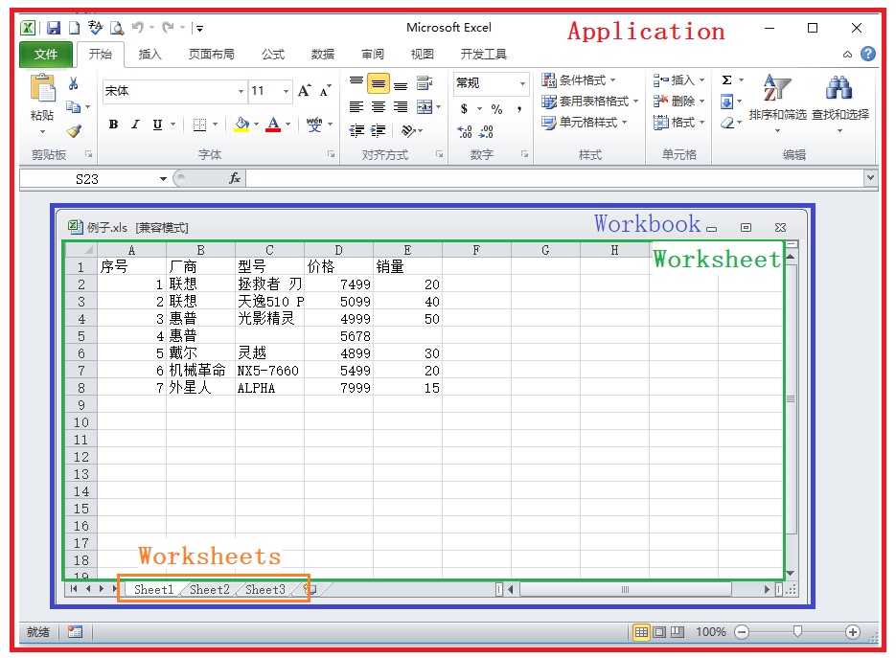Switch to the Sheet2 worksheet tab

pos(209,589)
